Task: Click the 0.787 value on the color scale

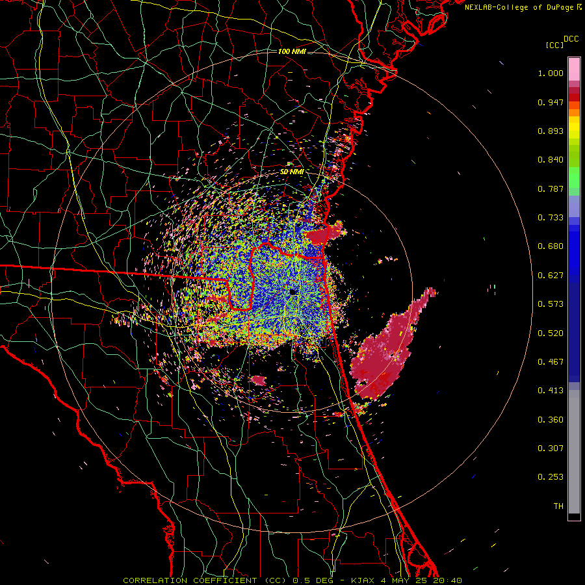Action: (x=551, y=188)
